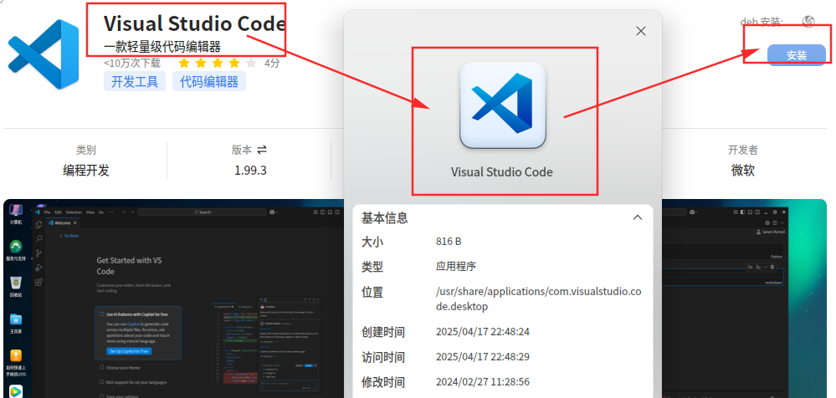
Task: Click the forward arrow in left screenshot title bar
Action: click(x=132, y=212)
